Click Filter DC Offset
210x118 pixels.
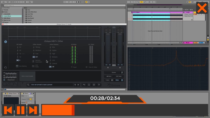click(x=91, y=67)
